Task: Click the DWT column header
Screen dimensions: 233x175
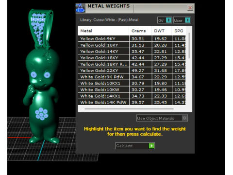Action: point(162,31)
